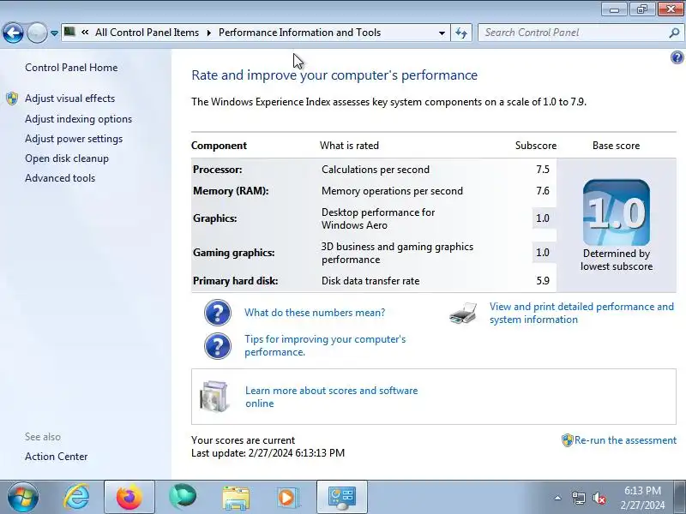Go back with the Back arrow button

(x=13, y=33)
